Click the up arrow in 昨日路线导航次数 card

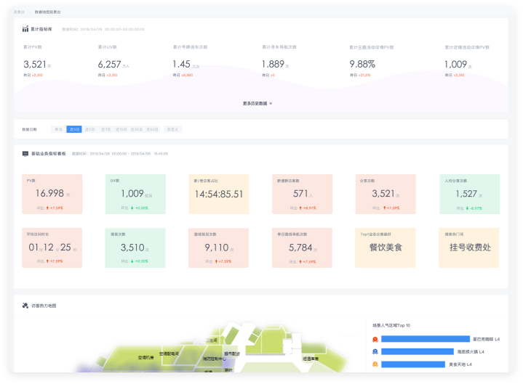pos(300,261)
